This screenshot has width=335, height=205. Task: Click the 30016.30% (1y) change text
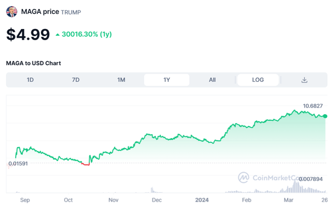[87, 34]
